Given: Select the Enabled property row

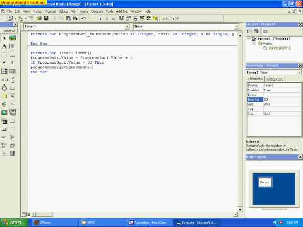Looking at the screenshot, I should tap(274, 90).
